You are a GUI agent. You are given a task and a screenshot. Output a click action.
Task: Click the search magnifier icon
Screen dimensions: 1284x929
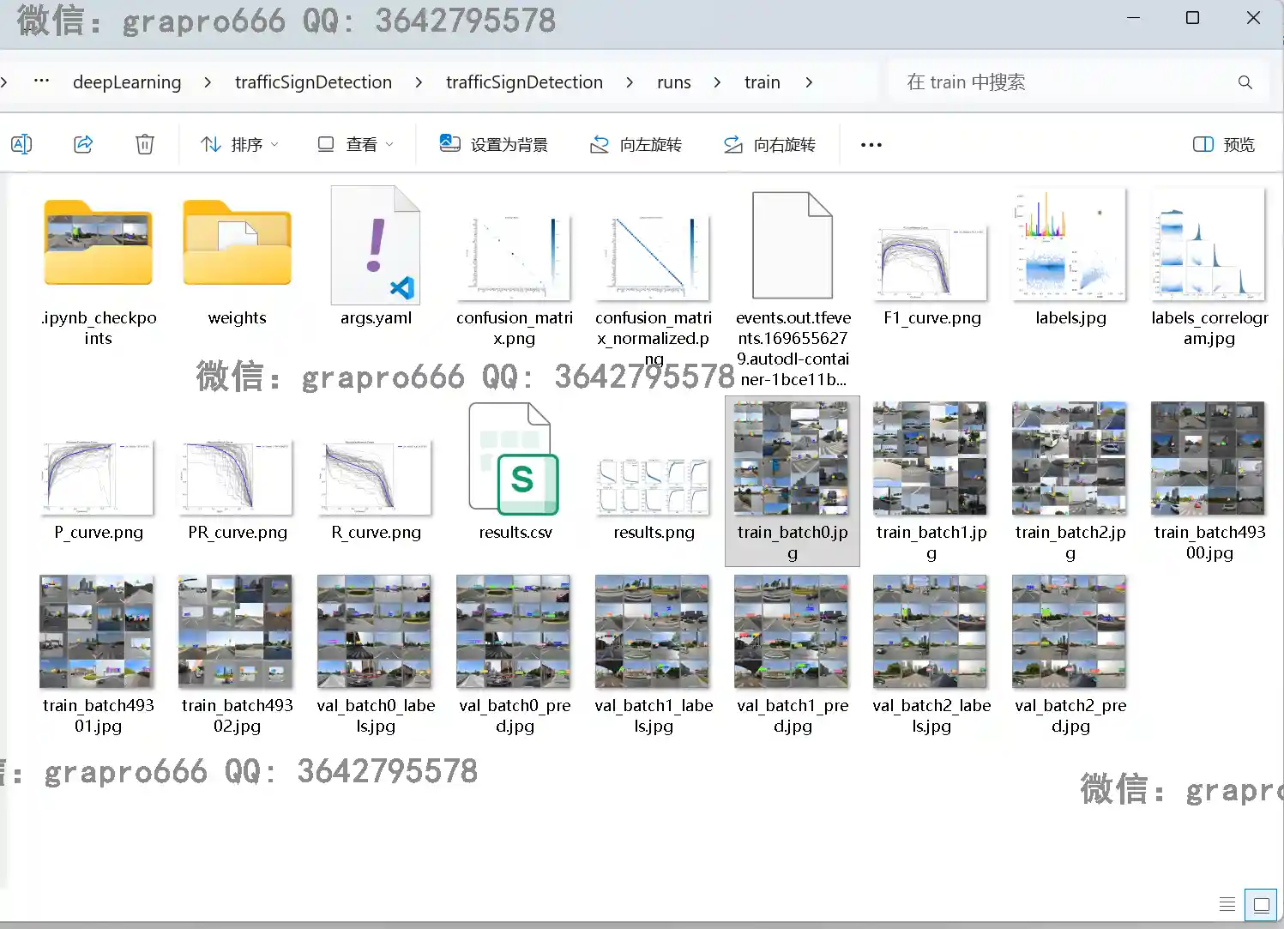[1245, 81]
